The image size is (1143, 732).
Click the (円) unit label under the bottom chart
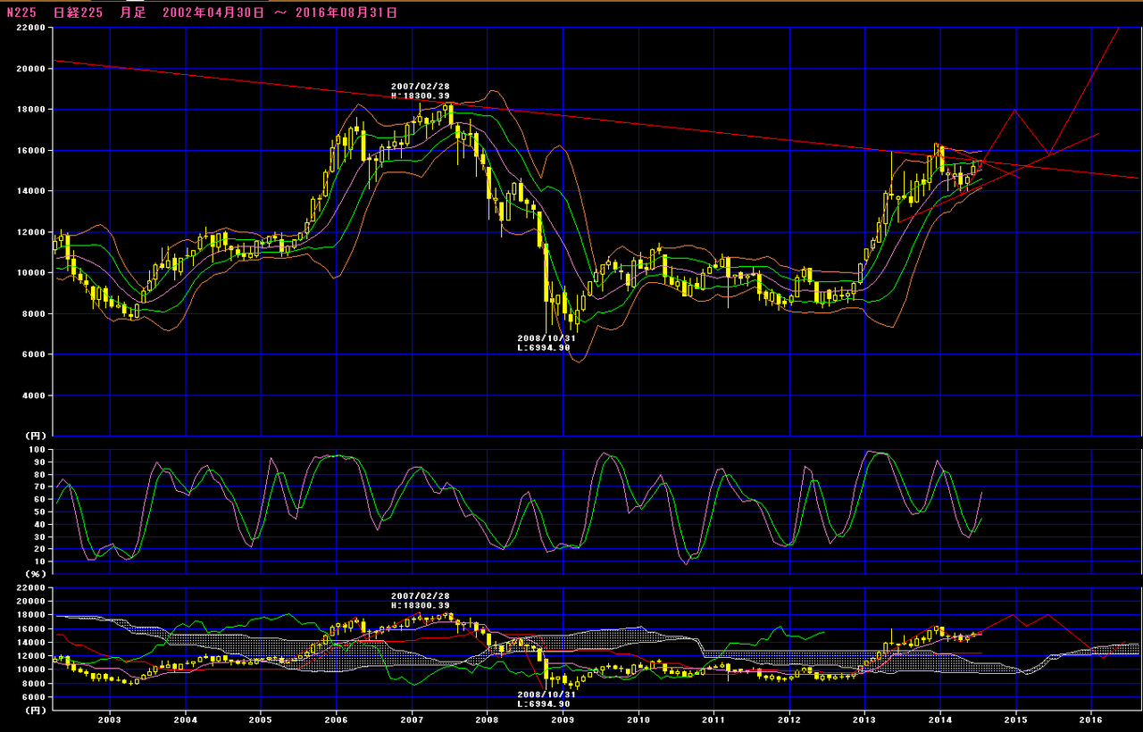(34, 711)
